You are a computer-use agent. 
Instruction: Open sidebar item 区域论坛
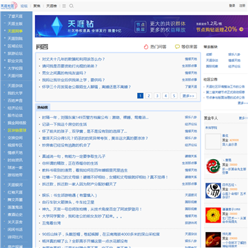coord(15,46)
